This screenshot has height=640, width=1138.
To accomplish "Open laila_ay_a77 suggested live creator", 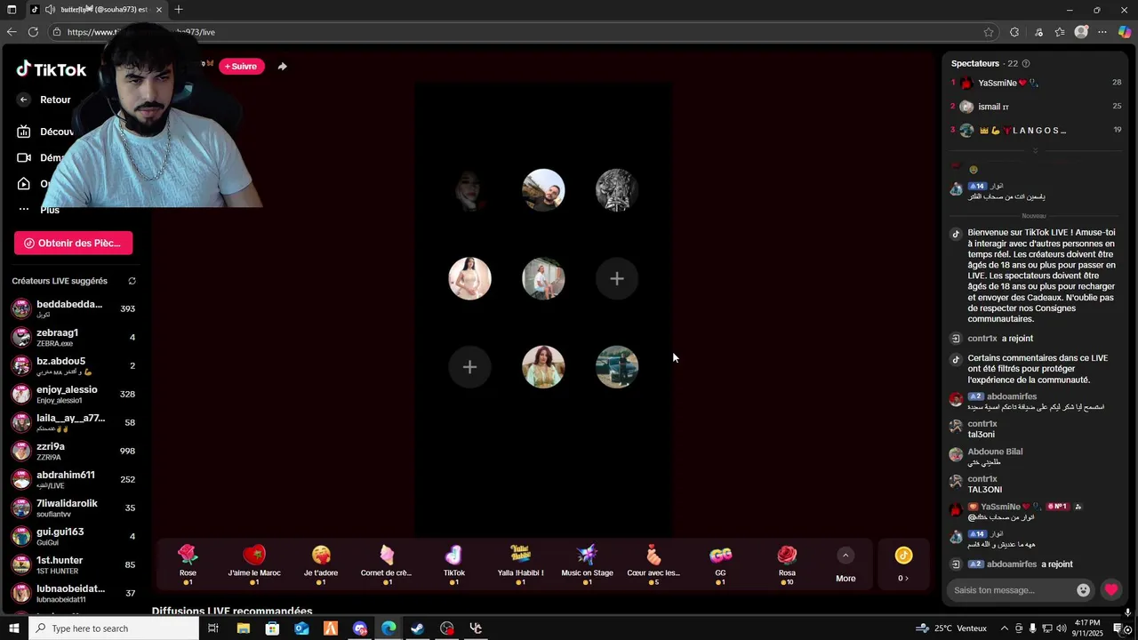I will (75, 422).
